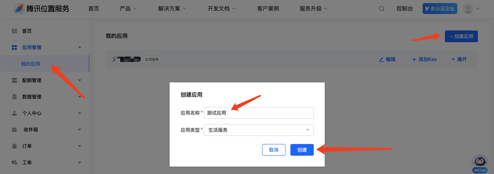Focus the 应用名称 input field
Screen dimensions: 494x174
pyautogui.click(x=259, y=113)
